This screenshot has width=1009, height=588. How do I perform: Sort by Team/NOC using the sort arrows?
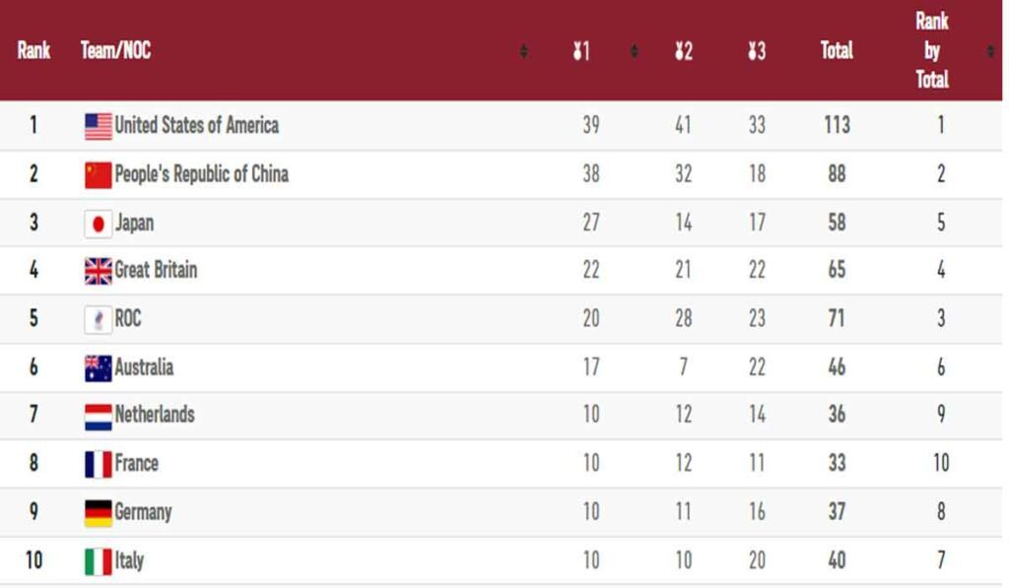point(524,51)
